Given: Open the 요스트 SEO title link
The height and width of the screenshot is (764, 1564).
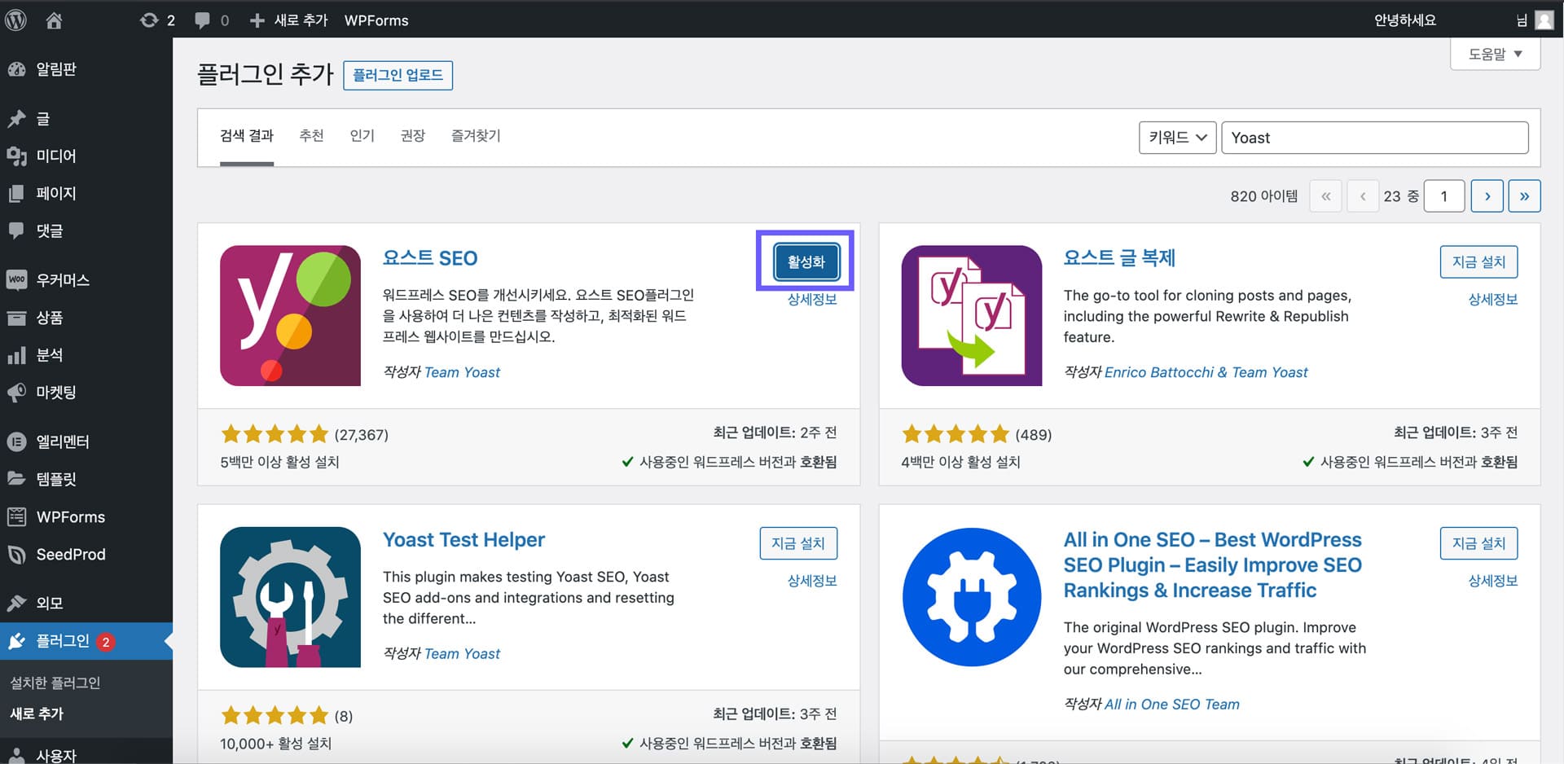Looking at the screenshot, I should pos(430,258).
